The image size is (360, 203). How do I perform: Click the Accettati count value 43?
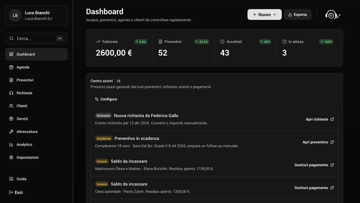pyautogui.click(x=225, y=53)
